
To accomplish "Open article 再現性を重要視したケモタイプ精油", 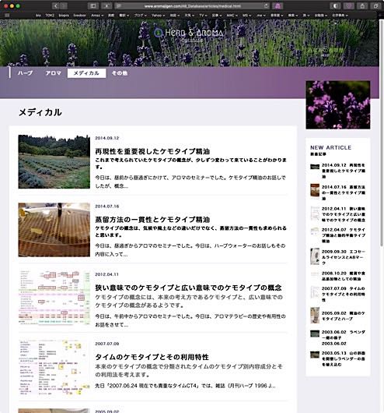I will 152,151.
